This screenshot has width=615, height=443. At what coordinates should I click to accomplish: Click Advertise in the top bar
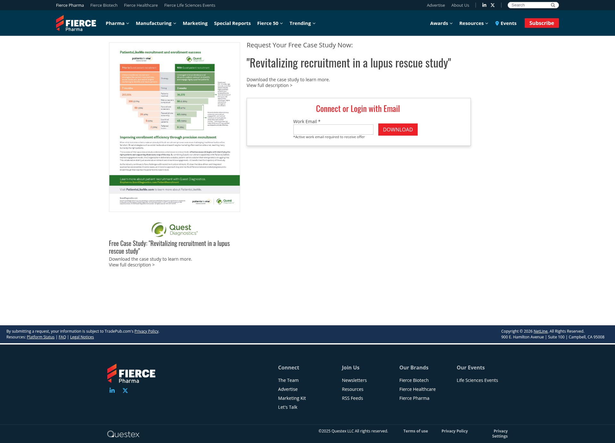click(x=436, y=5)
